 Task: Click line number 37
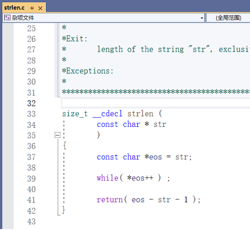31,157
